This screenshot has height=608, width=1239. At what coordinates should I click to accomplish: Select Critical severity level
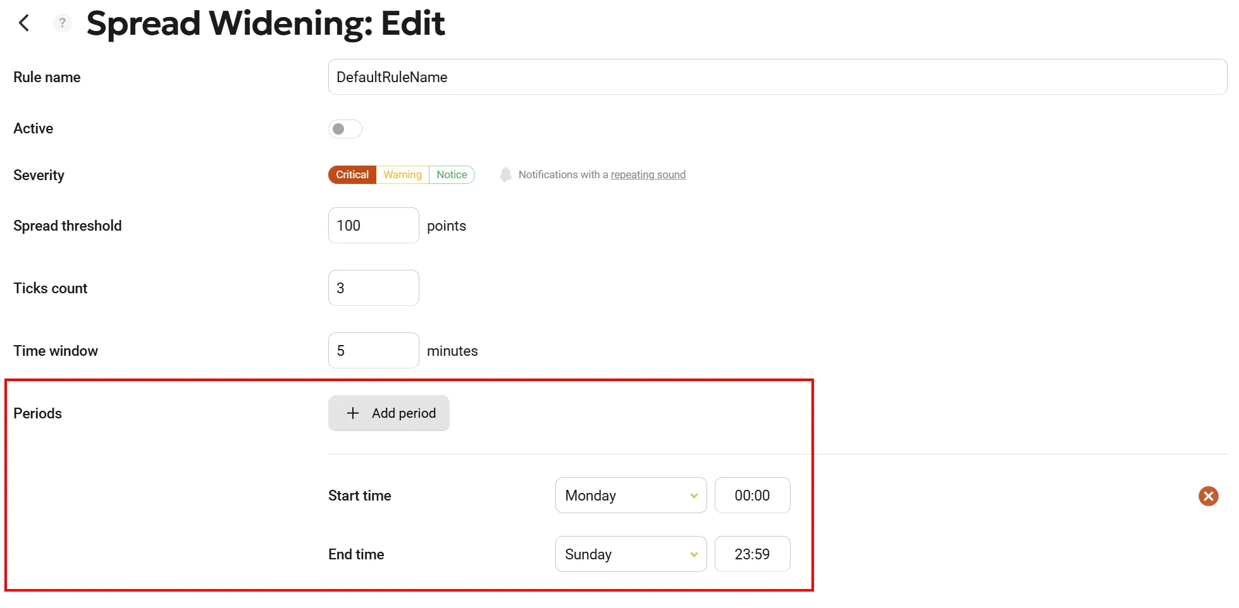tap(352, 175)
